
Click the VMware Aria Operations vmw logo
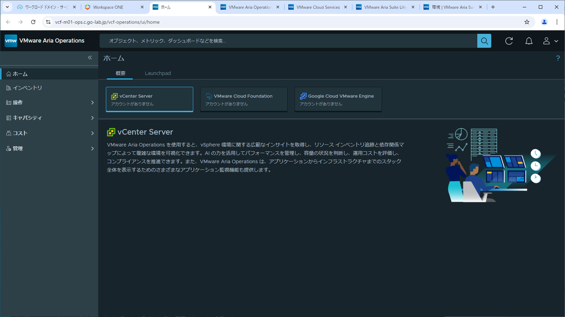(x=11, y=41)
